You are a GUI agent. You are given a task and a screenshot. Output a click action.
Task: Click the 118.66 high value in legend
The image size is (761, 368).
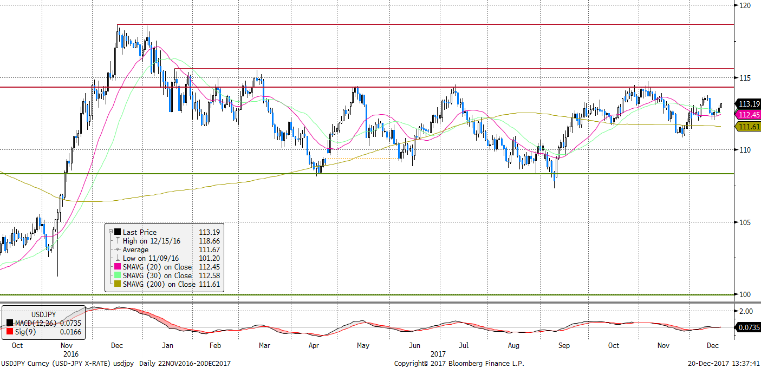click(210, 241)
